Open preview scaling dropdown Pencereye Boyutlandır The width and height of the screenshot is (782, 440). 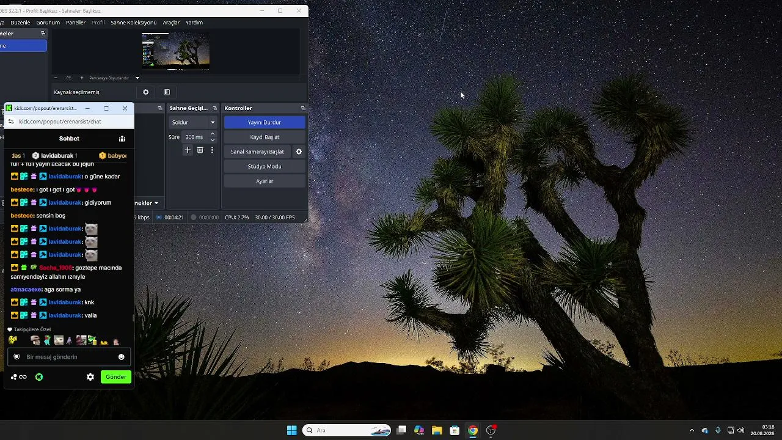click(x=114, y=78)
